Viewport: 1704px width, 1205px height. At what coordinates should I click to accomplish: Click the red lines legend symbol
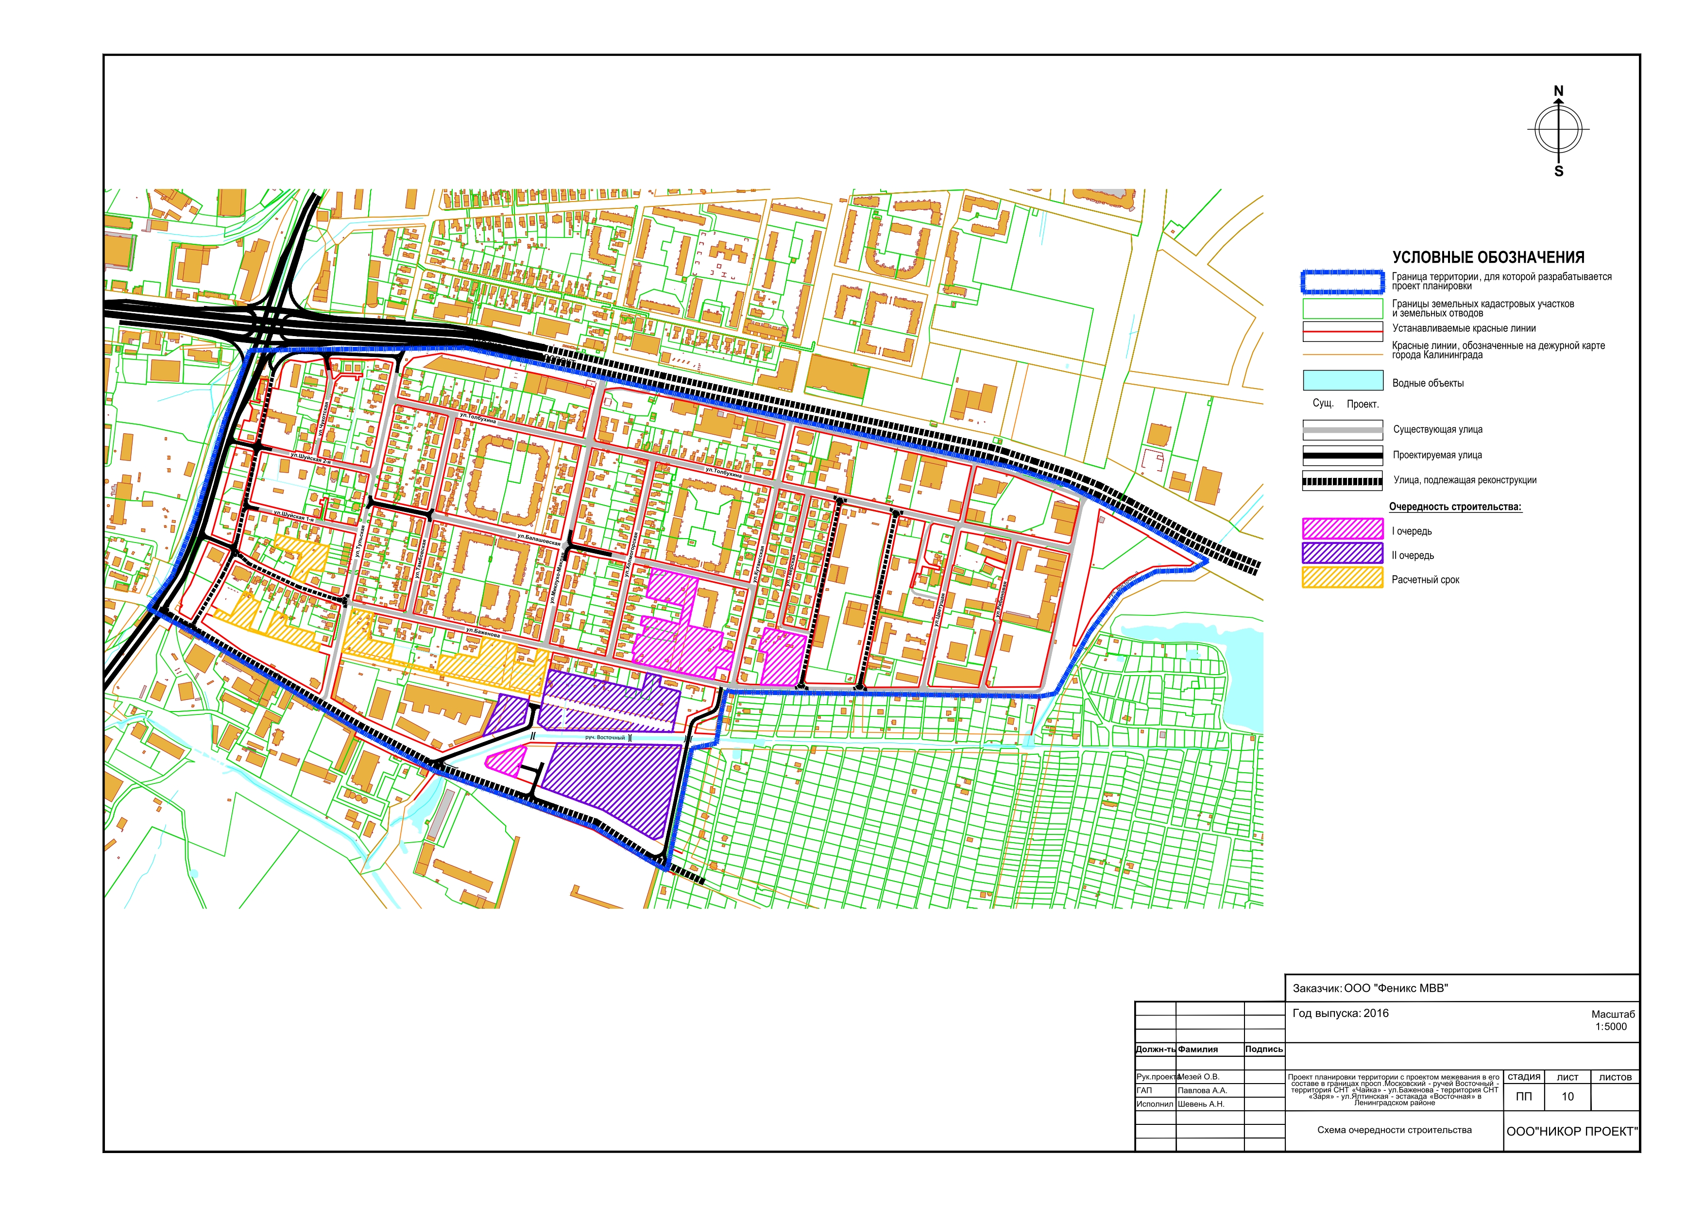pyautogui.click(x=1343, y=332)
